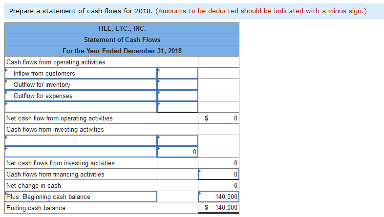
Task: Click the amount field for Inflow from customers
Action: tap(177, 73)
